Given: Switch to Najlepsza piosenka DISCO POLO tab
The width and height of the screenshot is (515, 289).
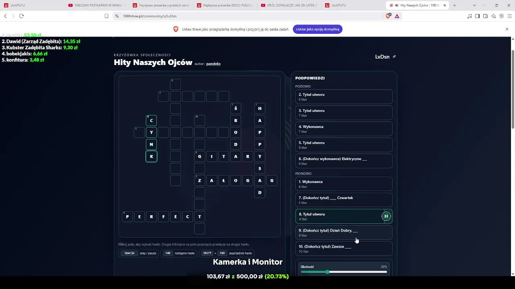Looking at the screenshot, I should point(225,5).
